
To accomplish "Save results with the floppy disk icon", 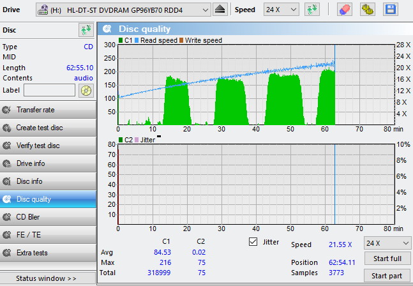I will pyautogui.click(x=391, y=10).
